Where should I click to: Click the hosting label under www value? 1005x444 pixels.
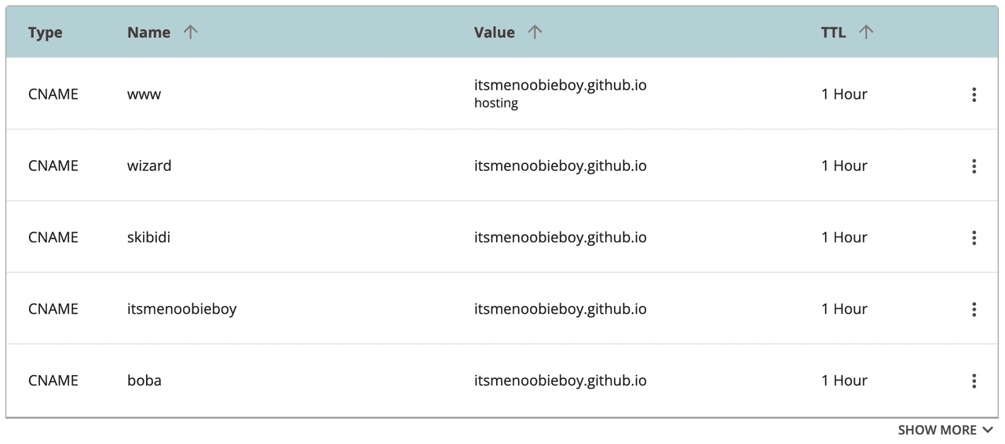pos(496,103)
